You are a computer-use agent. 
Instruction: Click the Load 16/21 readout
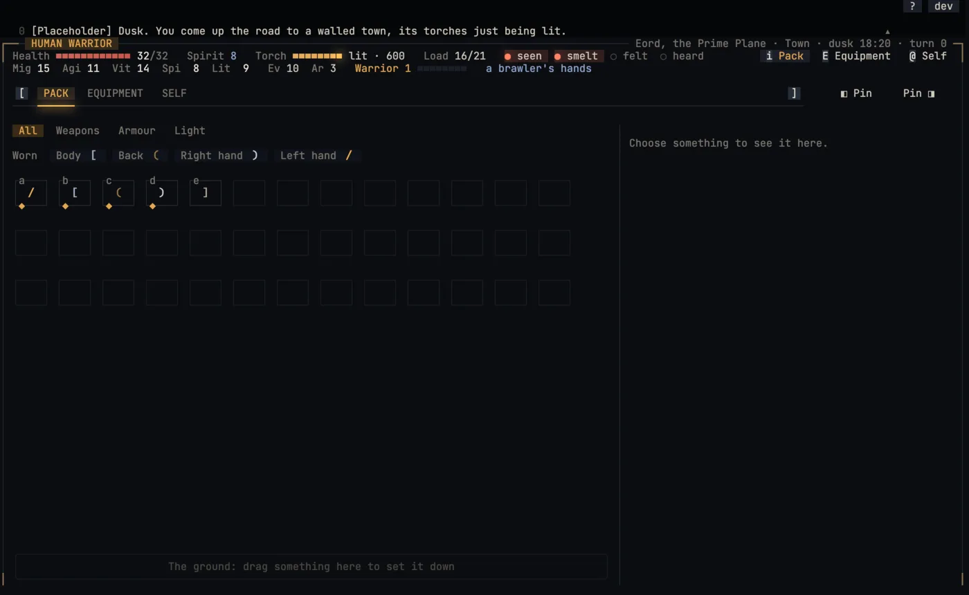[x=455, y=56]
